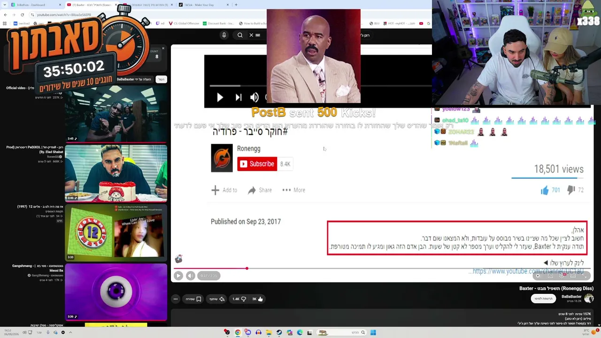Open BaBaBaxter channel avatar

pyautogui.click(x=589, y=298)
